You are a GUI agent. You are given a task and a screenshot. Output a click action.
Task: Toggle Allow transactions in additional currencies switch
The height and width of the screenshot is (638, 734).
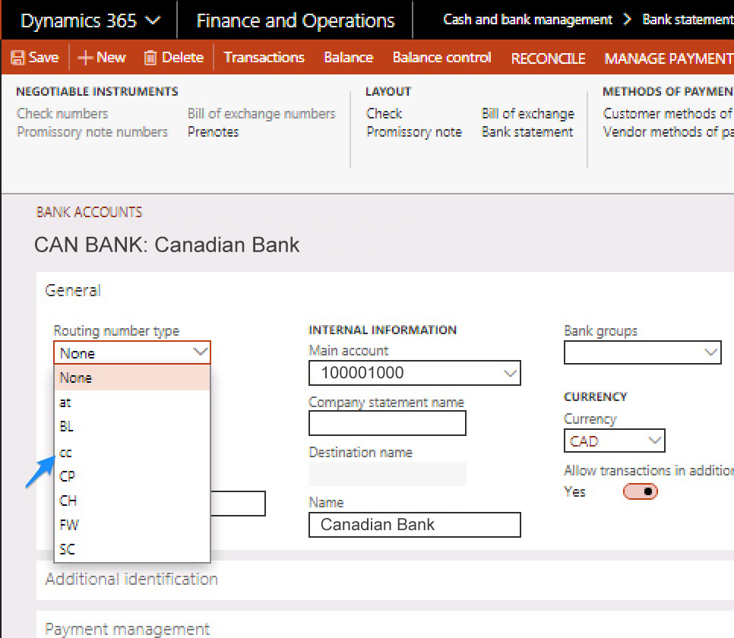pos(640,491)
